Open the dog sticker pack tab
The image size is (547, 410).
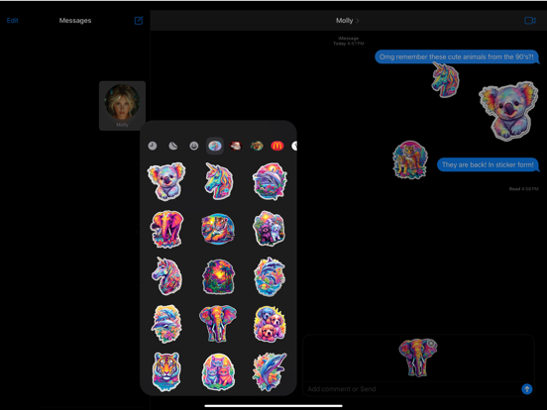(257, 146)
